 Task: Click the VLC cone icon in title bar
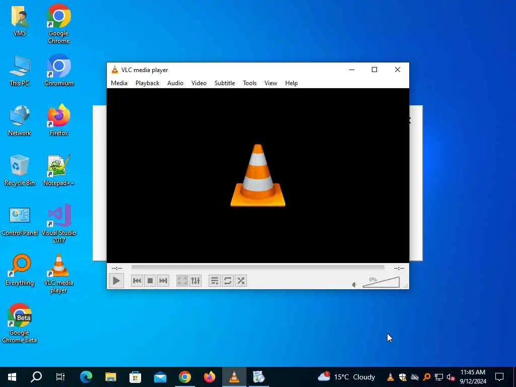(115, 70)
